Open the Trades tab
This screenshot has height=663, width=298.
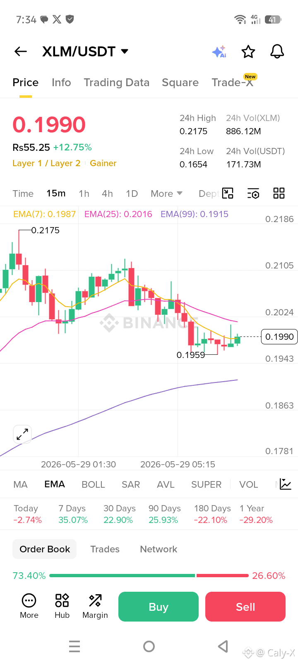pyautogui.click(x=105, y=549)
